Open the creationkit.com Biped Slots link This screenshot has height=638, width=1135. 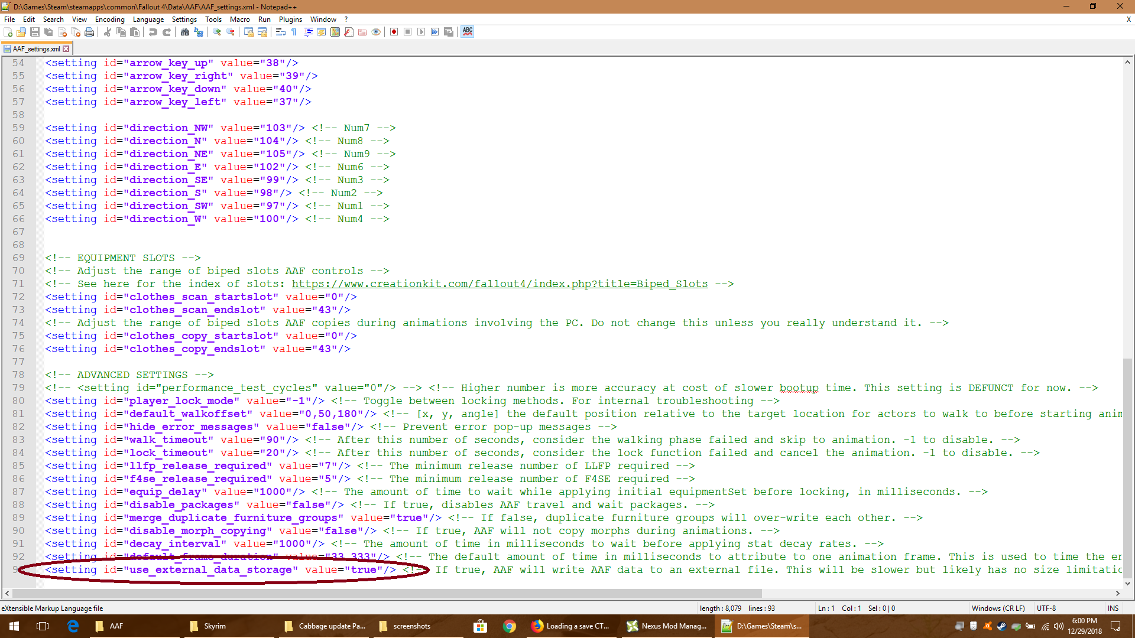(500, 284)
